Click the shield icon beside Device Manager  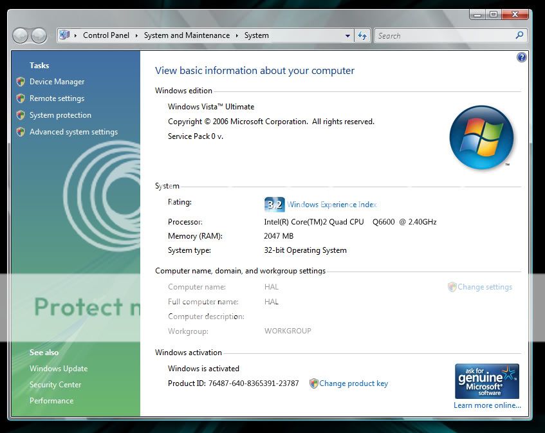coord(21,82)
